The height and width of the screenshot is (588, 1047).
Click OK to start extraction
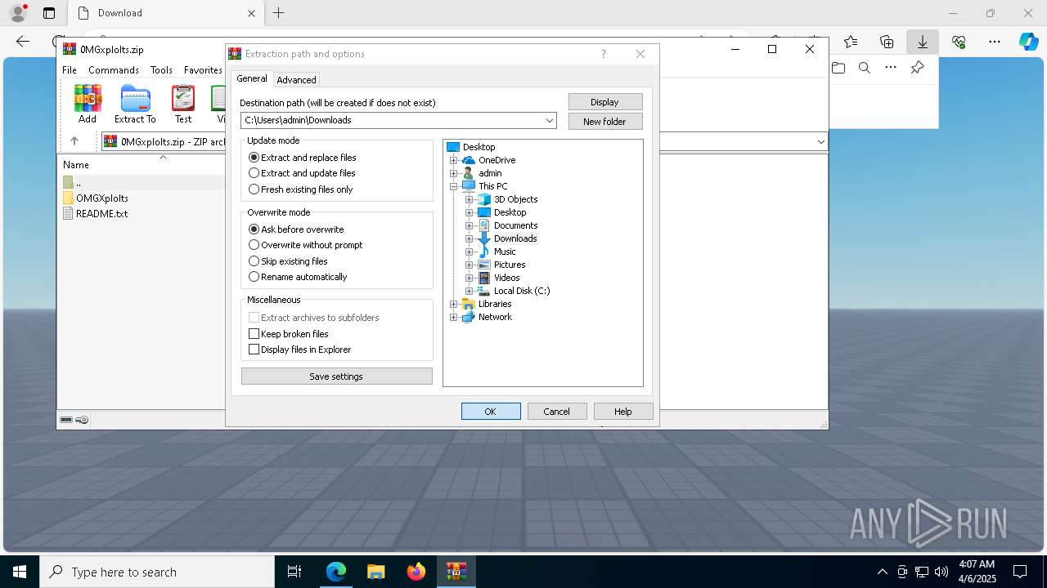coord(491,412)
